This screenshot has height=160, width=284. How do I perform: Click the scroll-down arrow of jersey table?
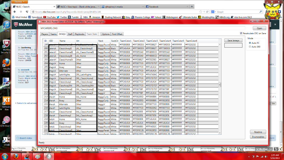220,133
